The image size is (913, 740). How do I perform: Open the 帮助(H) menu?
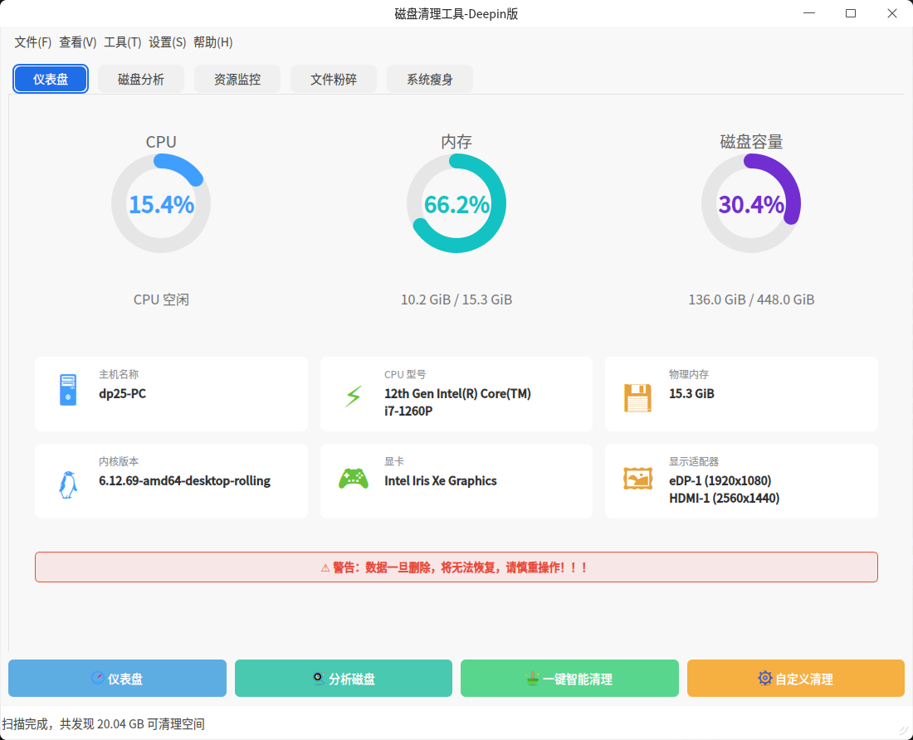212,42
